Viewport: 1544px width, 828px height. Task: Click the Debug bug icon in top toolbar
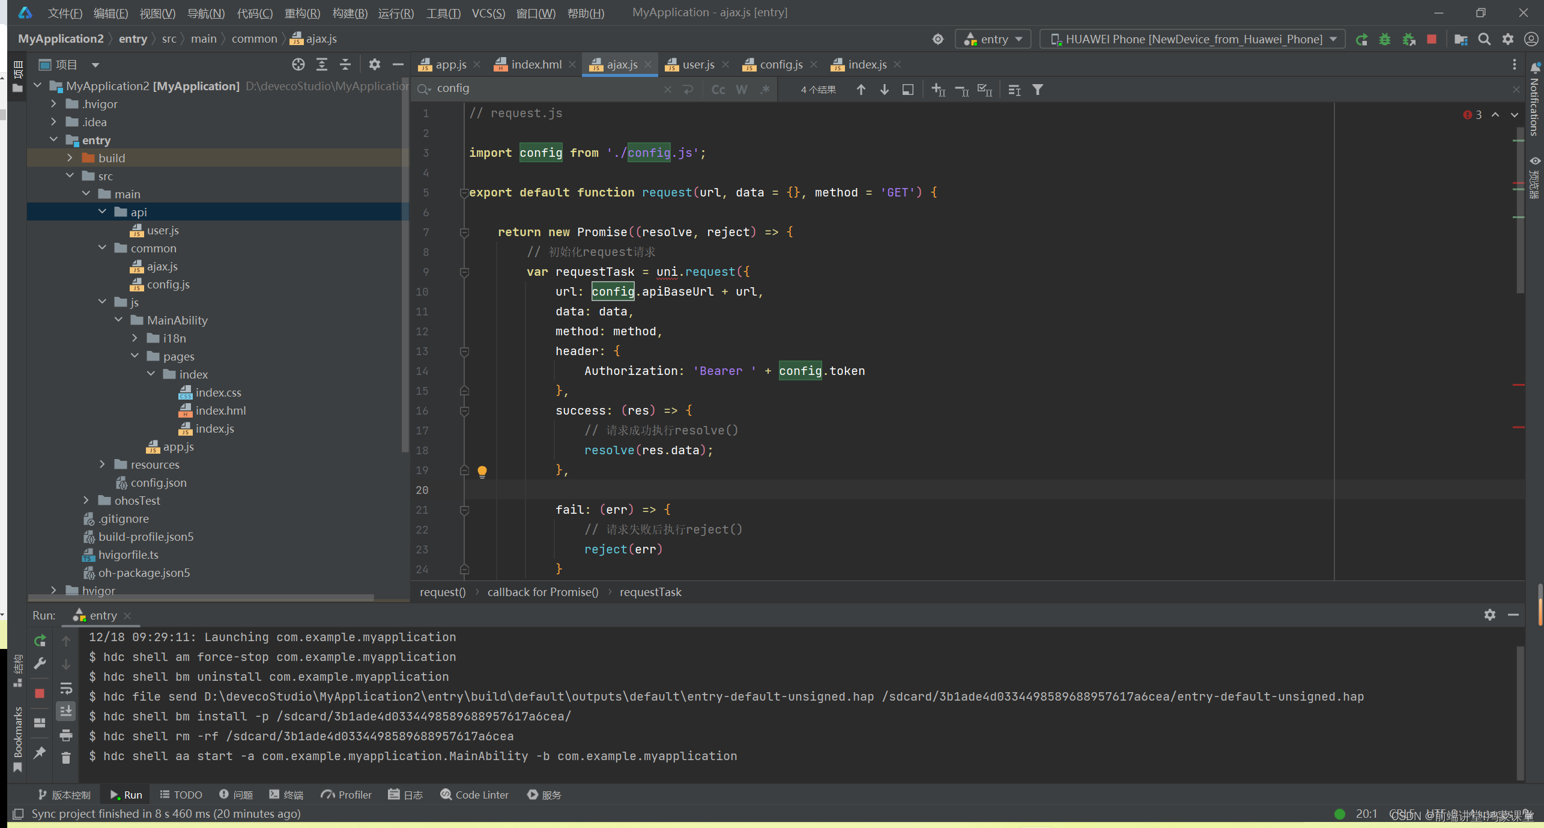[x=1385, y=40]
